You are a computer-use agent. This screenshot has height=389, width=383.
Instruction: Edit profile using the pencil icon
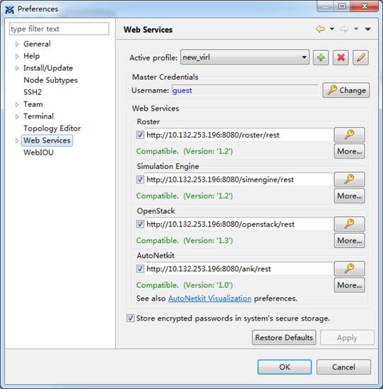click(x=360, y=58)
